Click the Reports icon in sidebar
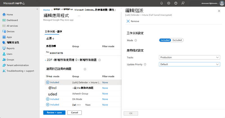Viewport: 225px width, 118px height. (4, 48)
